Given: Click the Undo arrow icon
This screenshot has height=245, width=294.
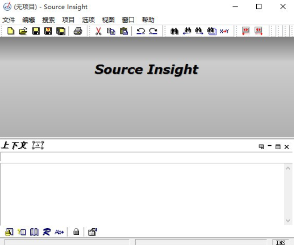Looking at the screenshot, I should coord(141,31).
